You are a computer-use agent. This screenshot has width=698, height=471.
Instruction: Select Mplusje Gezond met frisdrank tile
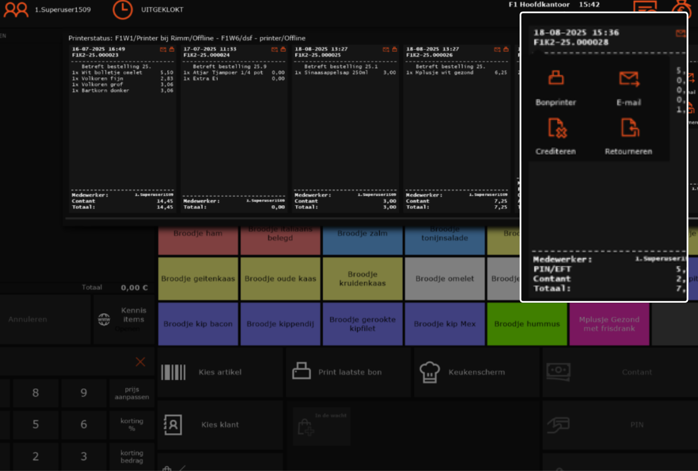[609, 324]
